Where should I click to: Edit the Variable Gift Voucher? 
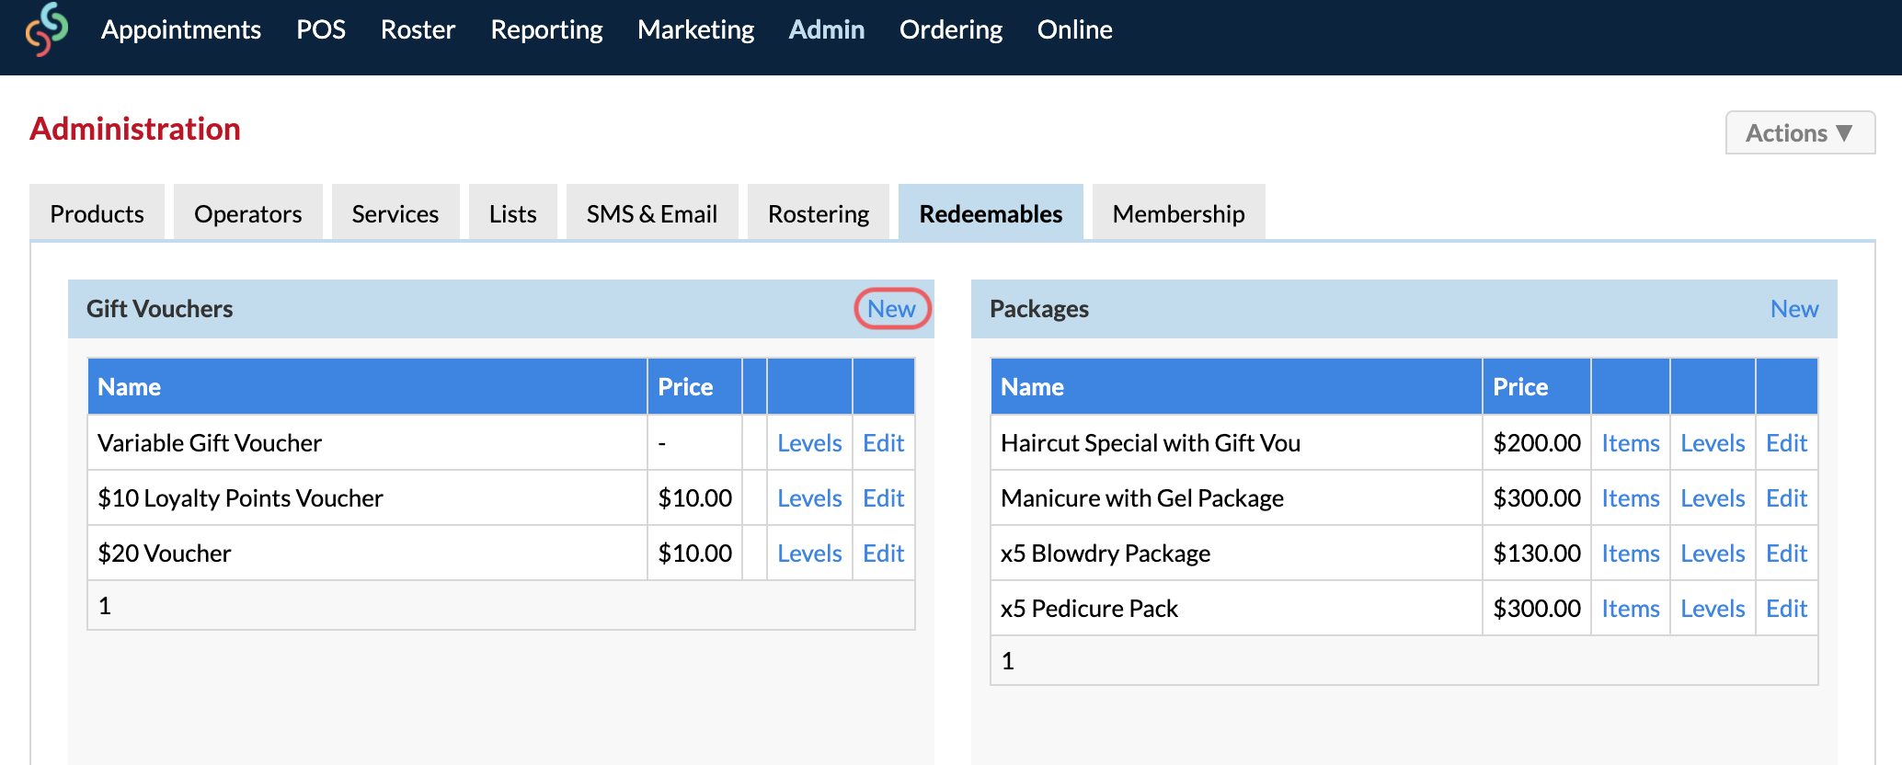point(883,443)
